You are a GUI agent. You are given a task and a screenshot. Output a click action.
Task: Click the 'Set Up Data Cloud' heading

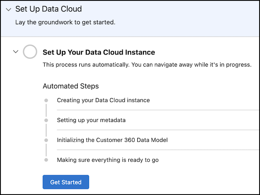pos(49,9)
